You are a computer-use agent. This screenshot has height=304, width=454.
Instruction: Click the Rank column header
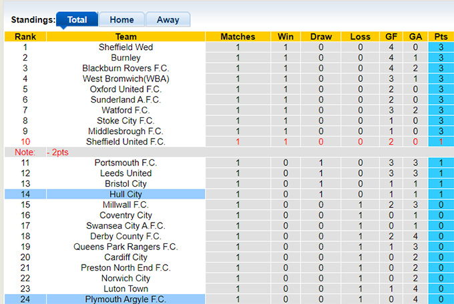[x=25, y=37]
